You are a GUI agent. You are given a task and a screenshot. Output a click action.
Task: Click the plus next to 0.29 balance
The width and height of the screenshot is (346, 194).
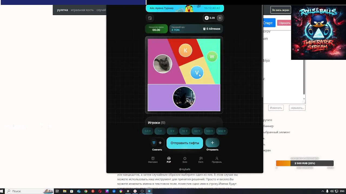pyautogui.click(x=220, y=18)
